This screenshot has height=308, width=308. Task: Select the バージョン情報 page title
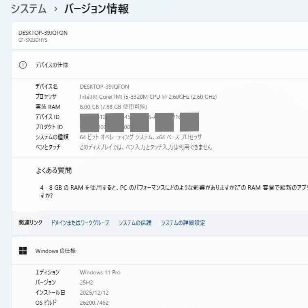tap(96, 9)
